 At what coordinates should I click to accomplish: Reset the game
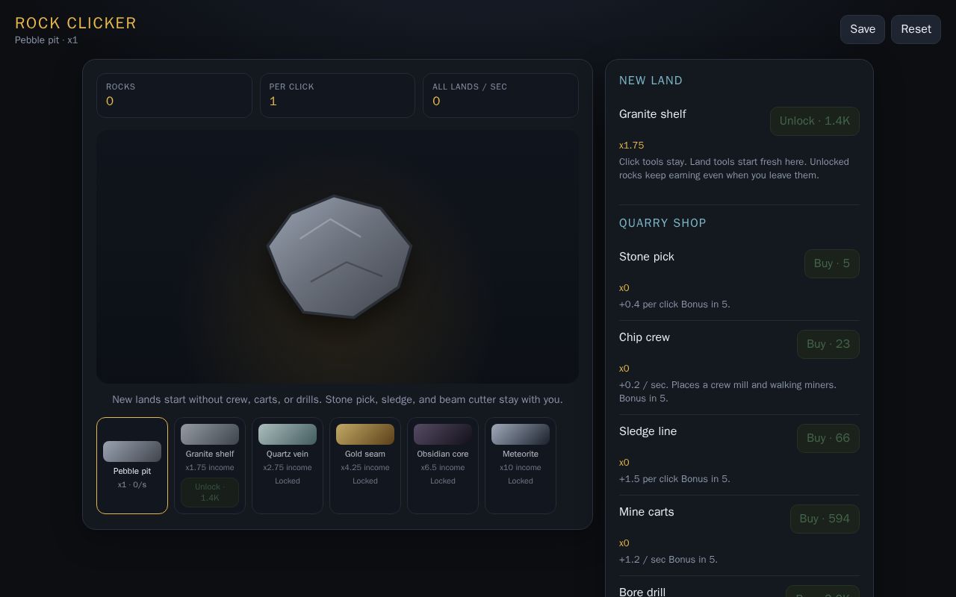(916, 29)
